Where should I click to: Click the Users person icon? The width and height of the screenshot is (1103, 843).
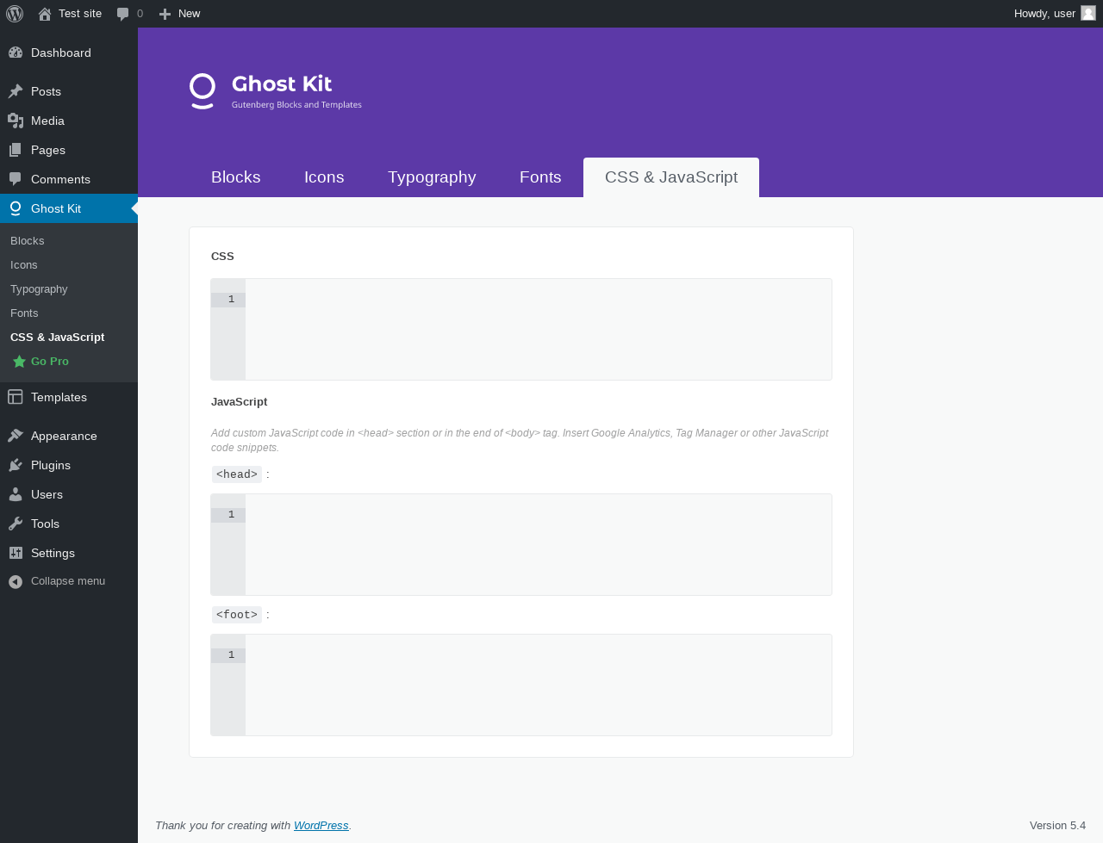[16, 494]
